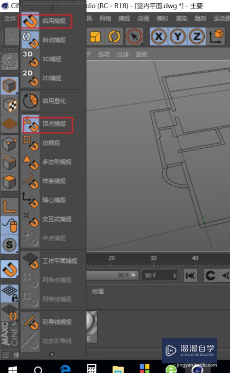230x373 pixels.
Task: Adjust preview range 90 F slider
Action: point(113,275)
